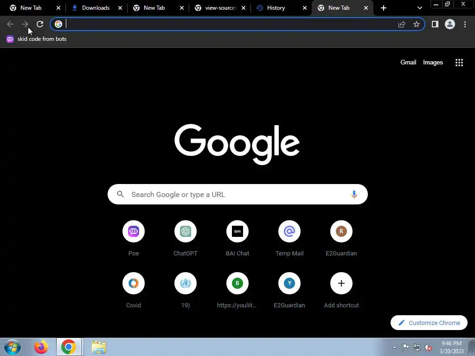
Task: Click the Chrome taskbar icon
Action: click(69, 347)
